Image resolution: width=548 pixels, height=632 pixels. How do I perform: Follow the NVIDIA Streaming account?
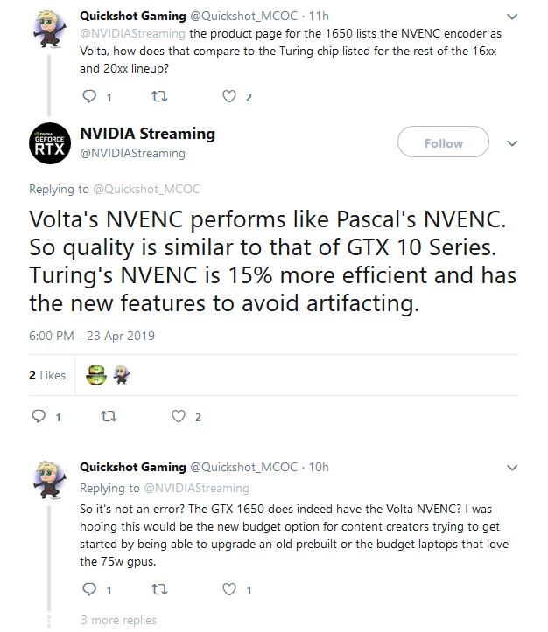click(443, 143)
